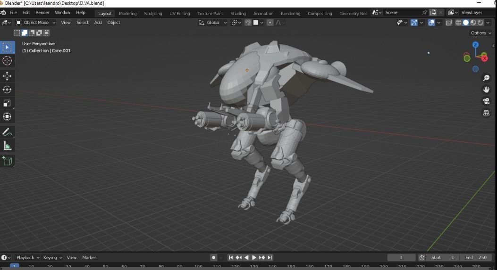This screenshot has width=497, height=270.
Task: Open overlays options dropdown arrow
Action: (438, 23)
